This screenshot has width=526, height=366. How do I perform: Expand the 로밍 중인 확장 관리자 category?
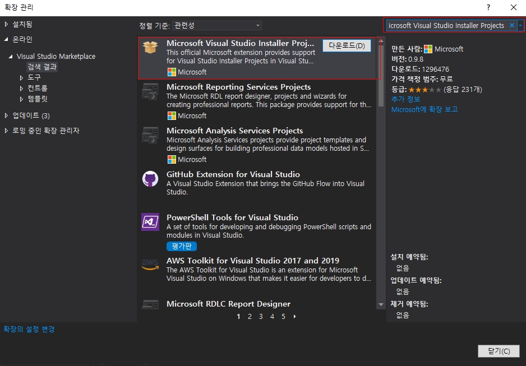click(x=6, y=131)
